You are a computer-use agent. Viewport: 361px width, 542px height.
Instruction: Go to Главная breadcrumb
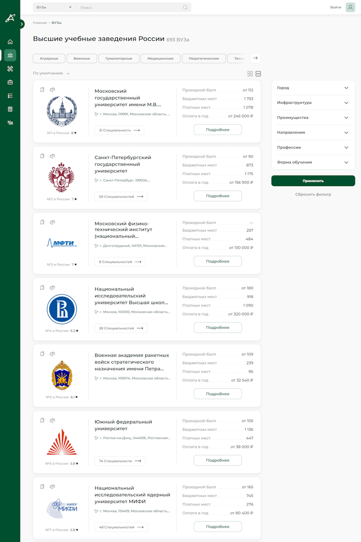[40, 23]
